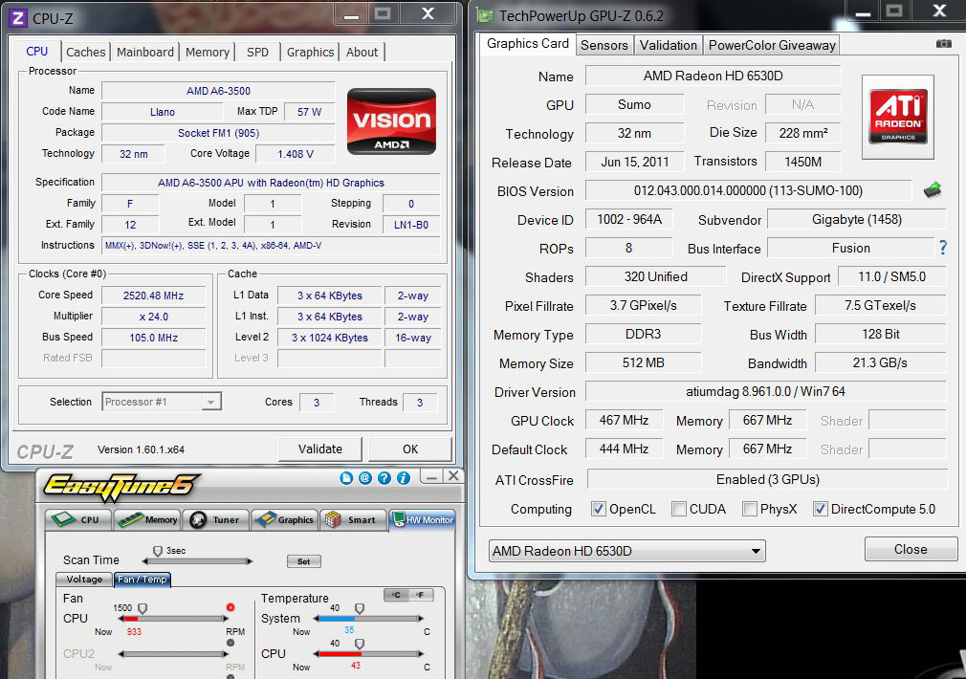Click the Subvendor value Gigabyte (1458)
The width and height of the screenshot is (966, 679).
coord(856,219)
